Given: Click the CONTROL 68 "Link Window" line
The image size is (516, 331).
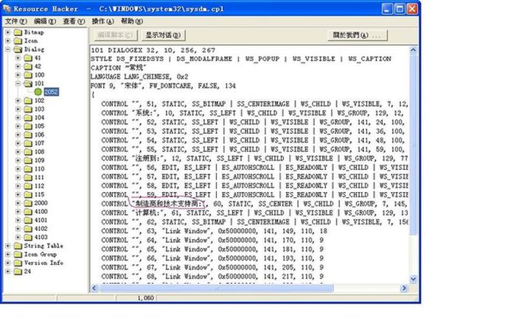Looking at the screenshot, I should click(x=212, y=277).
